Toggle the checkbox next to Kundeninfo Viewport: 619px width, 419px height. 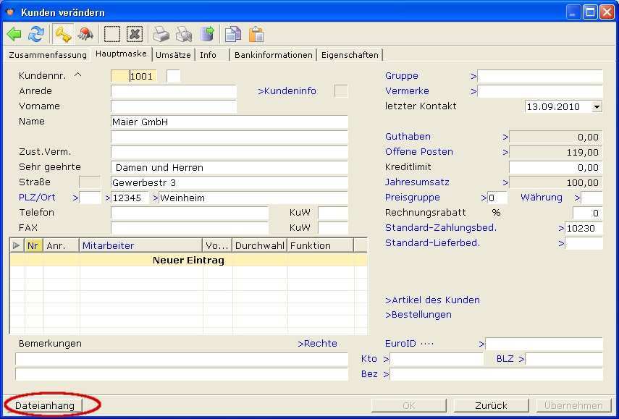click(x=340, y=91)
